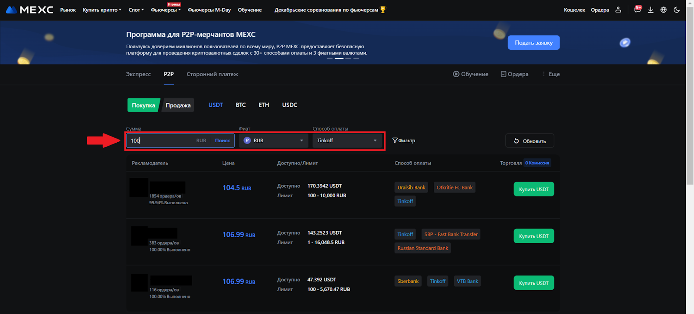Image resolution: width=694 pixels, height=314 pixels.
Task: Select BTC coin tab
Action: point(241,105)
